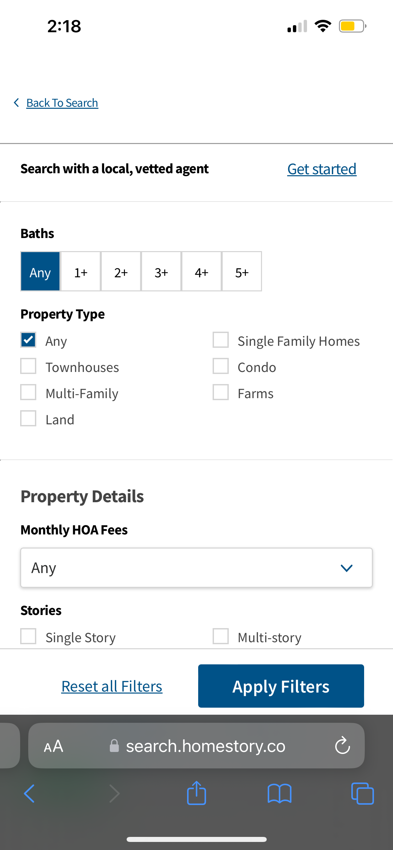Reload the page with the refresh icon
393x850 pixels.
pyautogui.click(x=343, y=745)
